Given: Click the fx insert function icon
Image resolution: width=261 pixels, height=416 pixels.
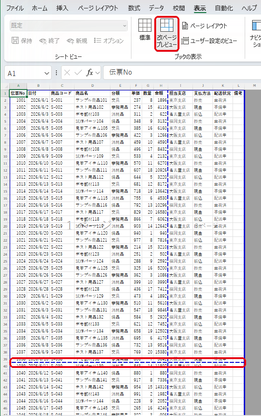Looking at the screenshot, I should (x=89, y=73).
